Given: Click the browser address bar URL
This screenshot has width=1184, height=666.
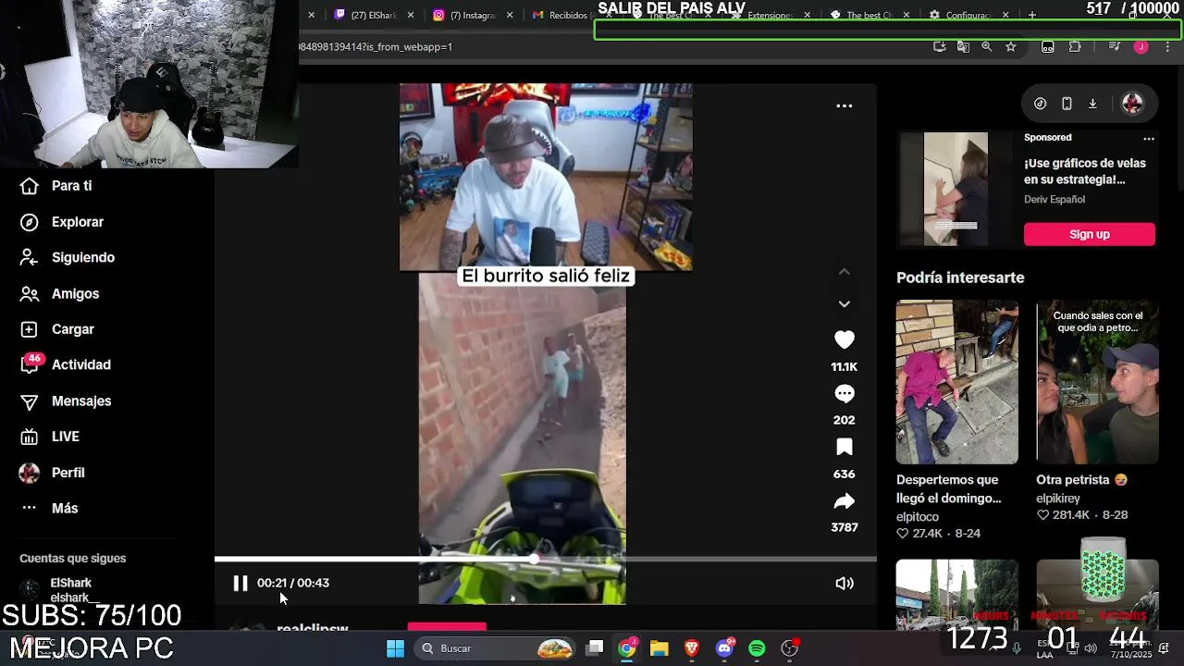Looking at the screenshot, I should (x=375, y=46).
